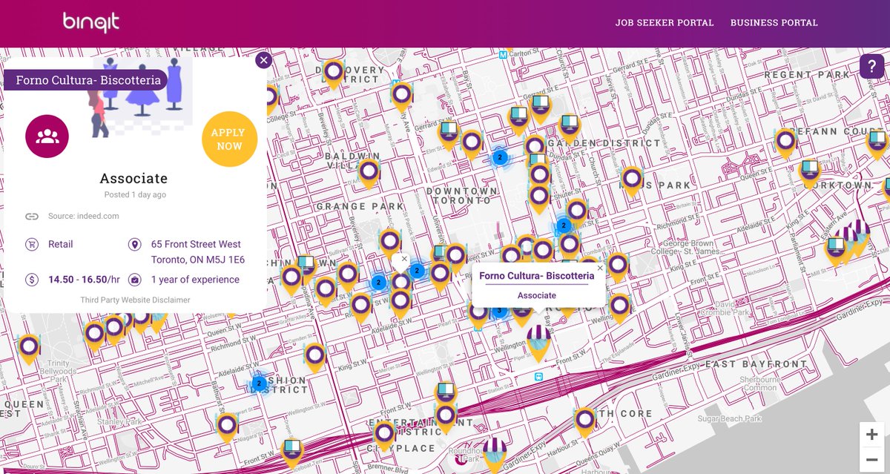Image resolution: width=890 pixels, height=474 pixels.
Task: Select the job marker on Baldwin Village label
Action: 369,175
